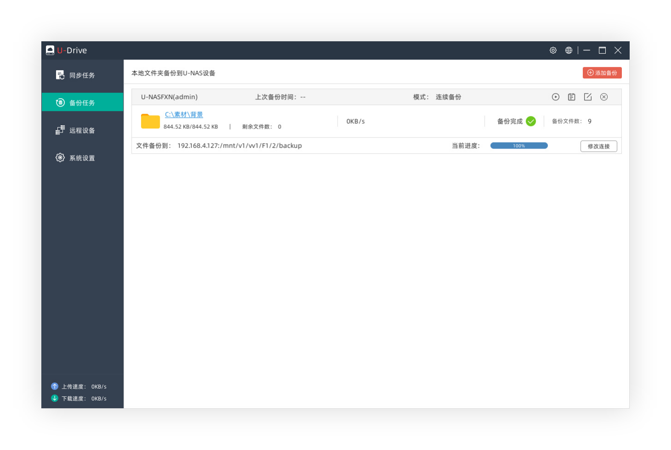The height and width of the screenshot is (450, 671).
Task: Click the 844.52 KB/844.52 KB size text
Action: point(191,127)
